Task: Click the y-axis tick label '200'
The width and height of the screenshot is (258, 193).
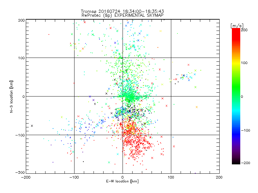Action: 21,20
